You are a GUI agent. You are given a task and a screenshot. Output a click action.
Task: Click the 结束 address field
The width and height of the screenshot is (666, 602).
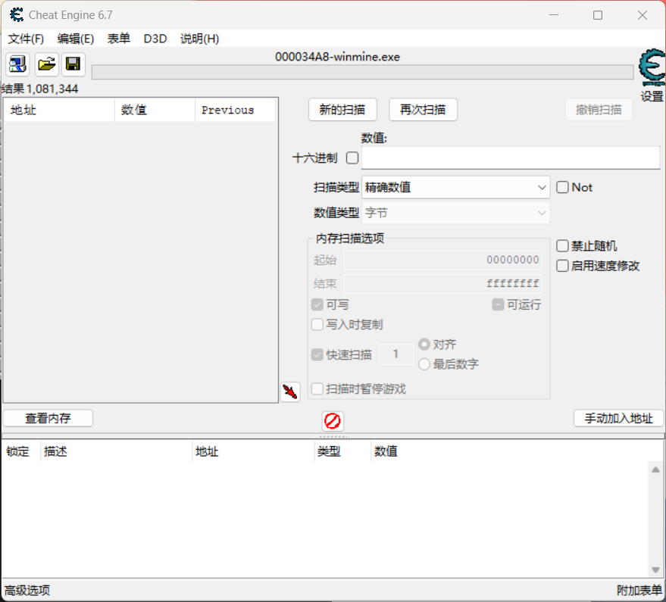(x=442, y=283)
